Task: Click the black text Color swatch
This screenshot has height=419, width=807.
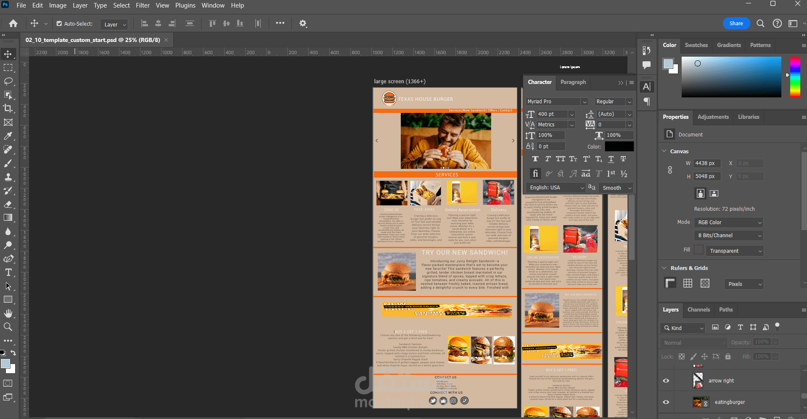Action: pyautogui.click(x=619, y=147)
